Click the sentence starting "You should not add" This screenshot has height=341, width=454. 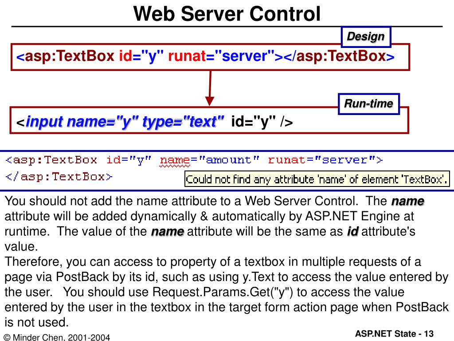[x=181, y=201]
